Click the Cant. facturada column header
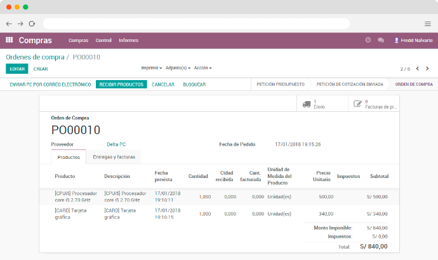Image resolution: width=438 pixels, height=260 pixels. pos(251,176)
